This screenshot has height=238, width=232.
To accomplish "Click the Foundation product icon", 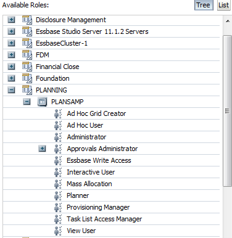I will [x=27, y=78].
